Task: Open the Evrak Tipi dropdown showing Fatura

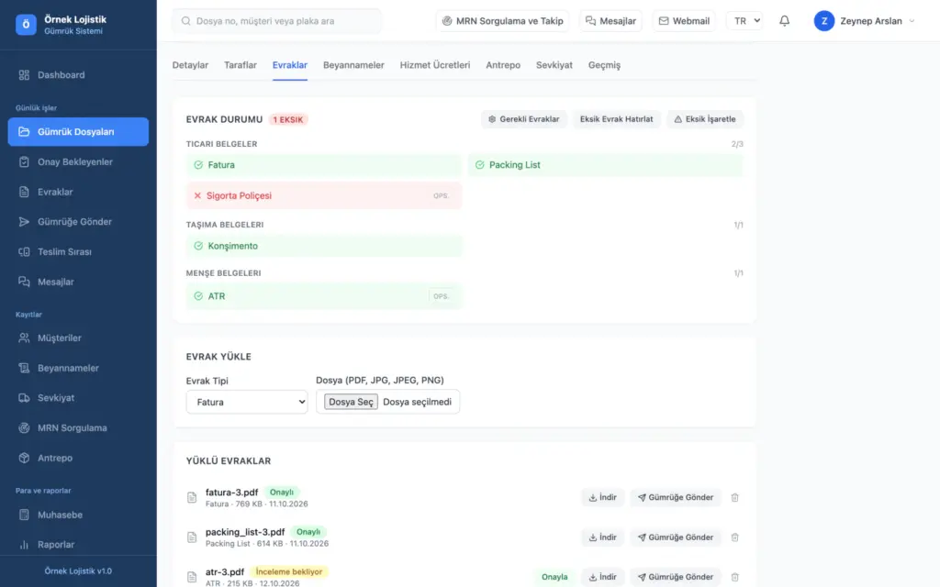Action: (x=247, y=402)
